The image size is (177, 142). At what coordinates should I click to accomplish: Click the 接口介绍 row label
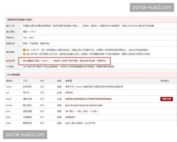[10, 26]
